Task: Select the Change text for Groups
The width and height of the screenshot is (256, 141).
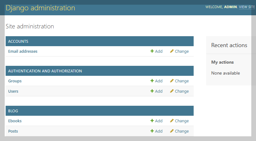Action: [182, 81]
